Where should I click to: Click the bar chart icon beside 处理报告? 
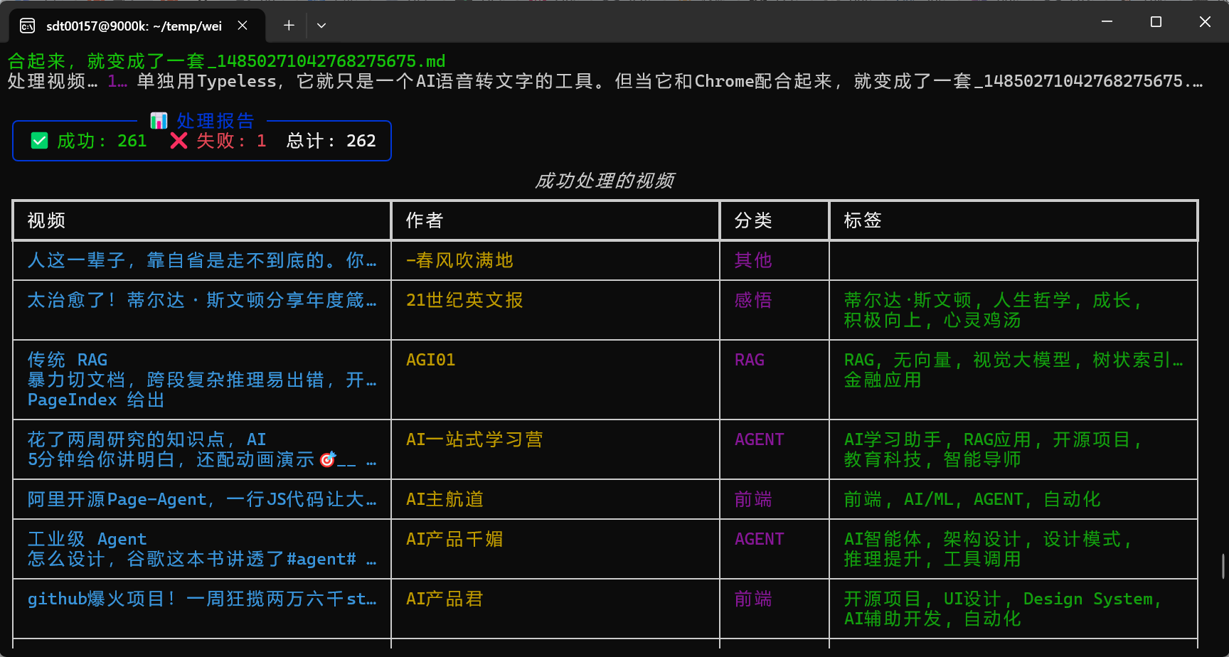coord(159,120)
